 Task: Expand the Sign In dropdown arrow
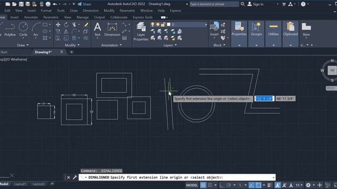pyautogui.click(x=277, y=4)
